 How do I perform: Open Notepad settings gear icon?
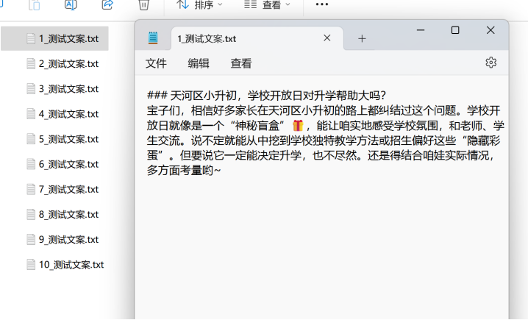(490, 63)
